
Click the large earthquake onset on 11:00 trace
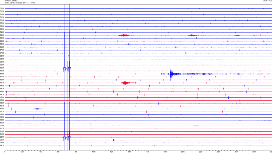pyautogui.click(x=171, y=74)
